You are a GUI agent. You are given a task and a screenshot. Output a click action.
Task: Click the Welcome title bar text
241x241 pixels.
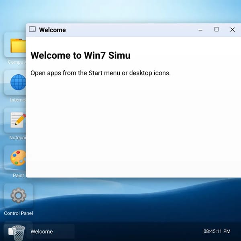pyautogui.click(x=52, y=30)
